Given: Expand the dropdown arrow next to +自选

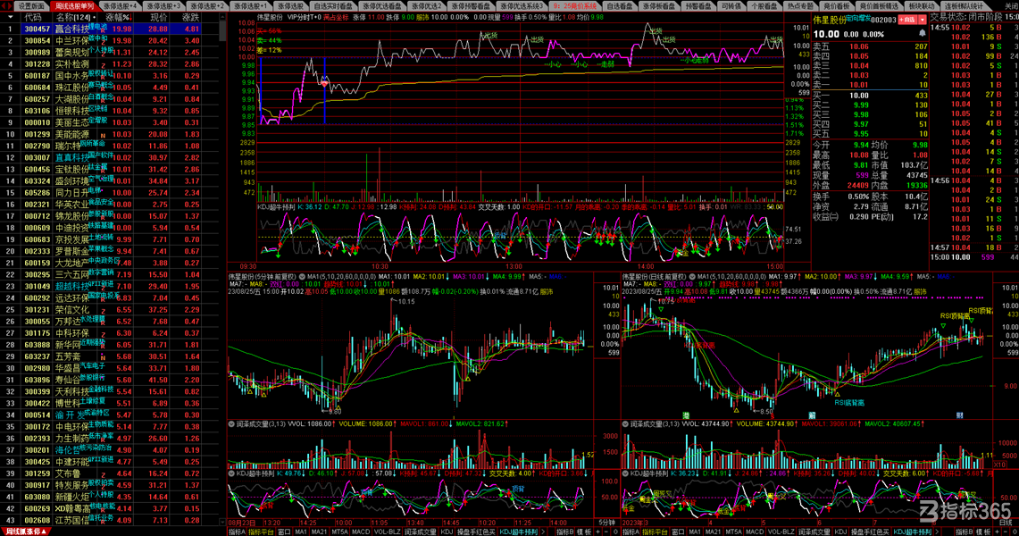Looking at the screenshot, I should tap(923, 21).
